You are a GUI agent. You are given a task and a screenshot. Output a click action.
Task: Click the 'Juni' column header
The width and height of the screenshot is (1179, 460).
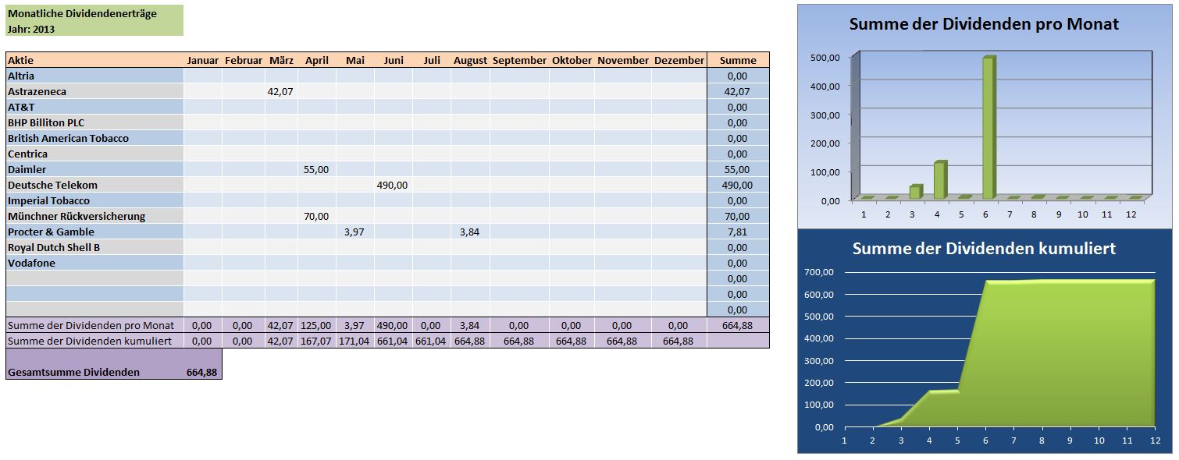[x=394, y=60]
